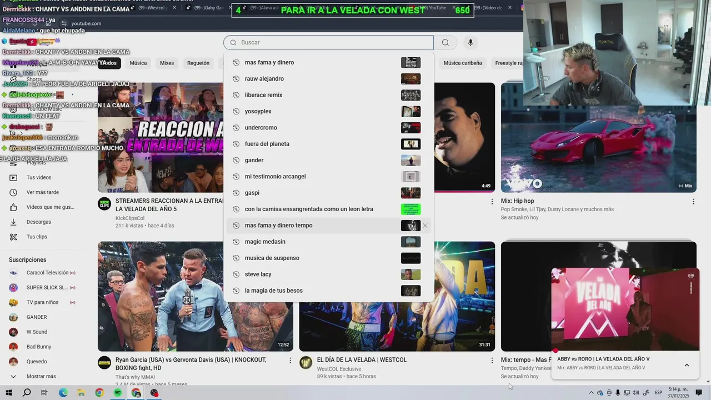Choose 'rauw alejandro' search suggestion
The width and height of the screenshot is (711, 400).
click(x=328, y=79)
